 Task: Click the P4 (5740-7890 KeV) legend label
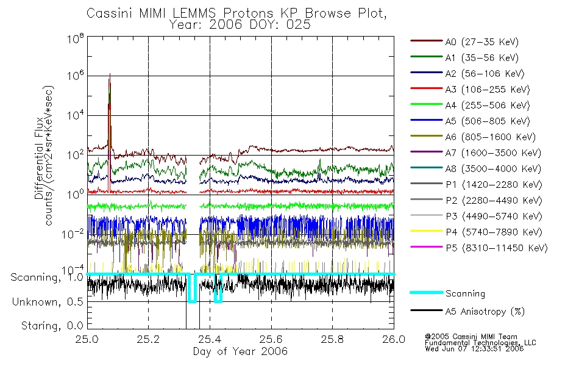pos(494,232)
